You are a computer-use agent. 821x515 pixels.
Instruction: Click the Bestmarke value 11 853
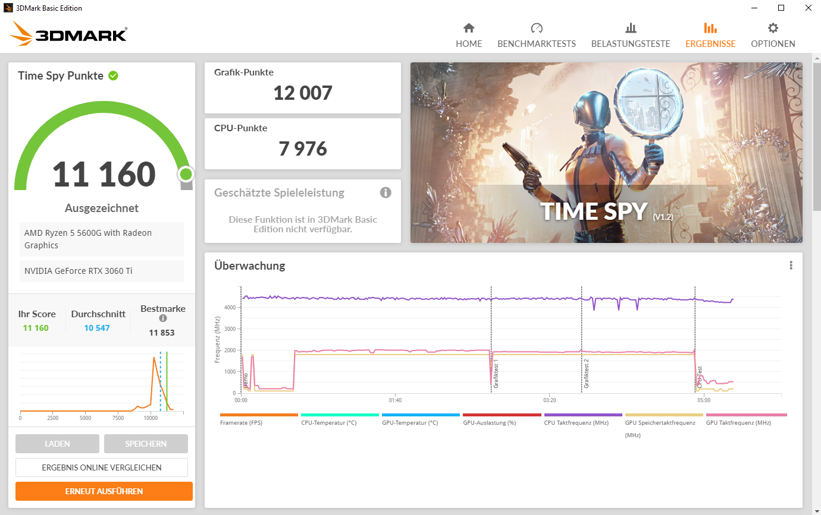coord(162,333)
